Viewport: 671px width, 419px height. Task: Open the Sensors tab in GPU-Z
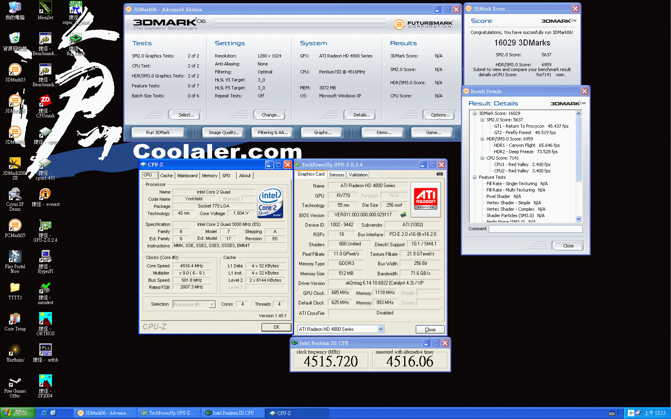[x=337, y=175]
